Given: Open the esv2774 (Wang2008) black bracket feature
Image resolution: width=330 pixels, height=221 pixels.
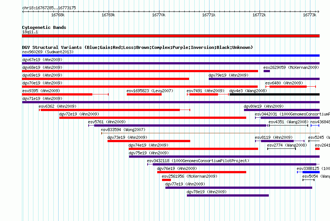Looking at the screenshot, I should point(281,149).
